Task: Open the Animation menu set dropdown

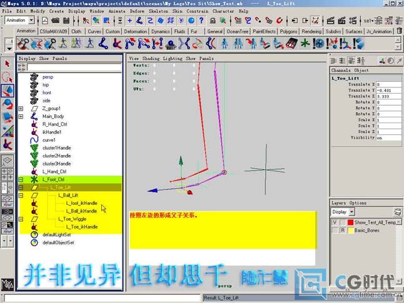Action: pos(31,20)
